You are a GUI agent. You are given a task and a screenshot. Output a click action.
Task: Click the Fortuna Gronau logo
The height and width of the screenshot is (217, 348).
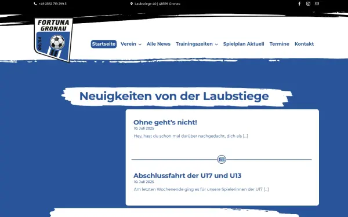click(53, 40)
